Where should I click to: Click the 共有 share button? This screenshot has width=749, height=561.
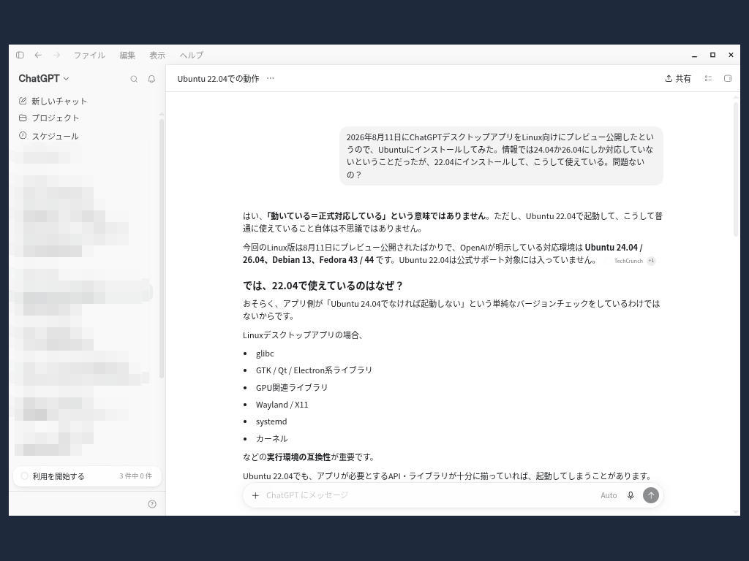coord(678,79)
